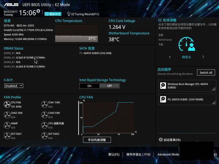
Task: Select the CHA1 FAN fan icon
Action: pyautogui.click(x=45, y=105)
